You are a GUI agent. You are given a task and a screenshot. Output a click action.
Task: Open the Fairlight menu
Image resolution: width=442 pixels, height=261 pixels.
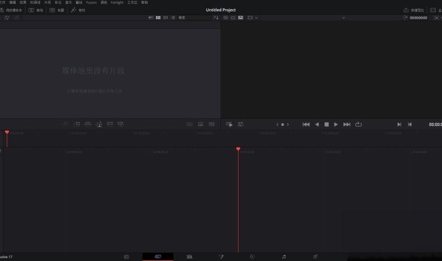[x=117, y=2]
